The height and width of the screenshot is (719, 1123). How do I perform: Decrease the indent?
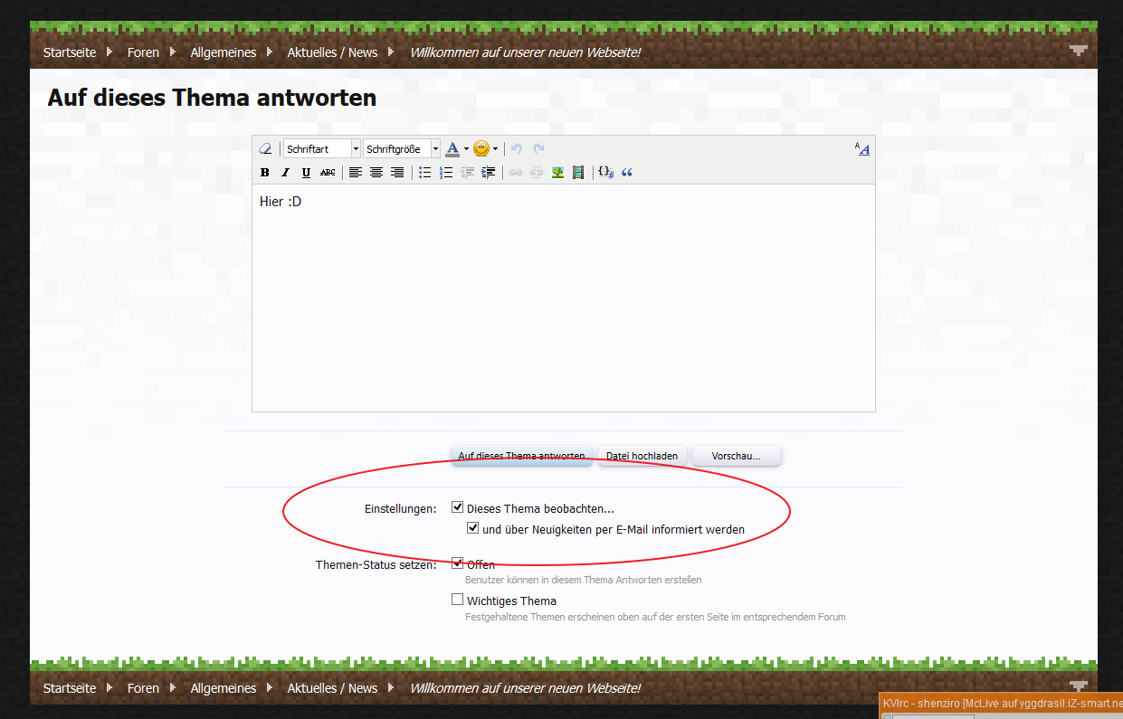467,173
